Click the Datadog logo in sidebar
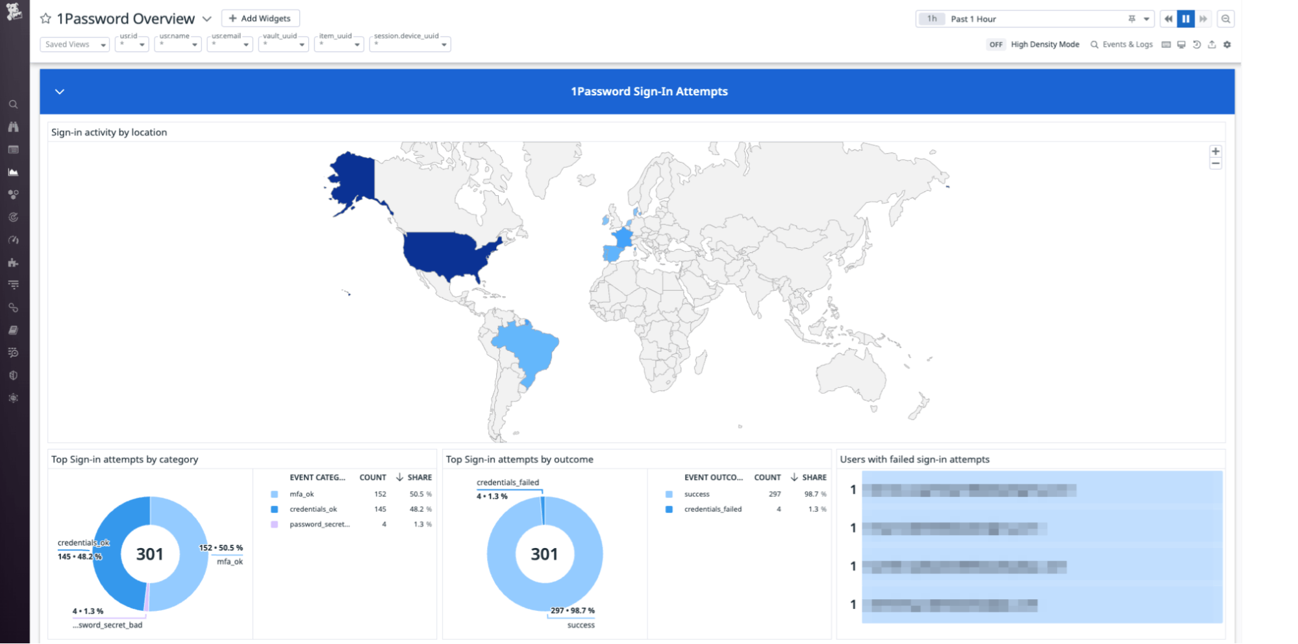The image size is (1298, 644). [14, 11]
